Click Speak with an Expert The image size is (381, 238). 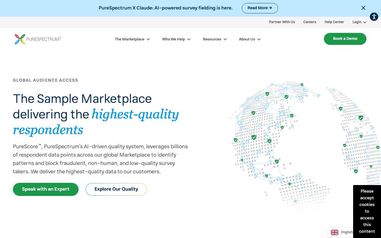point(46,189)
